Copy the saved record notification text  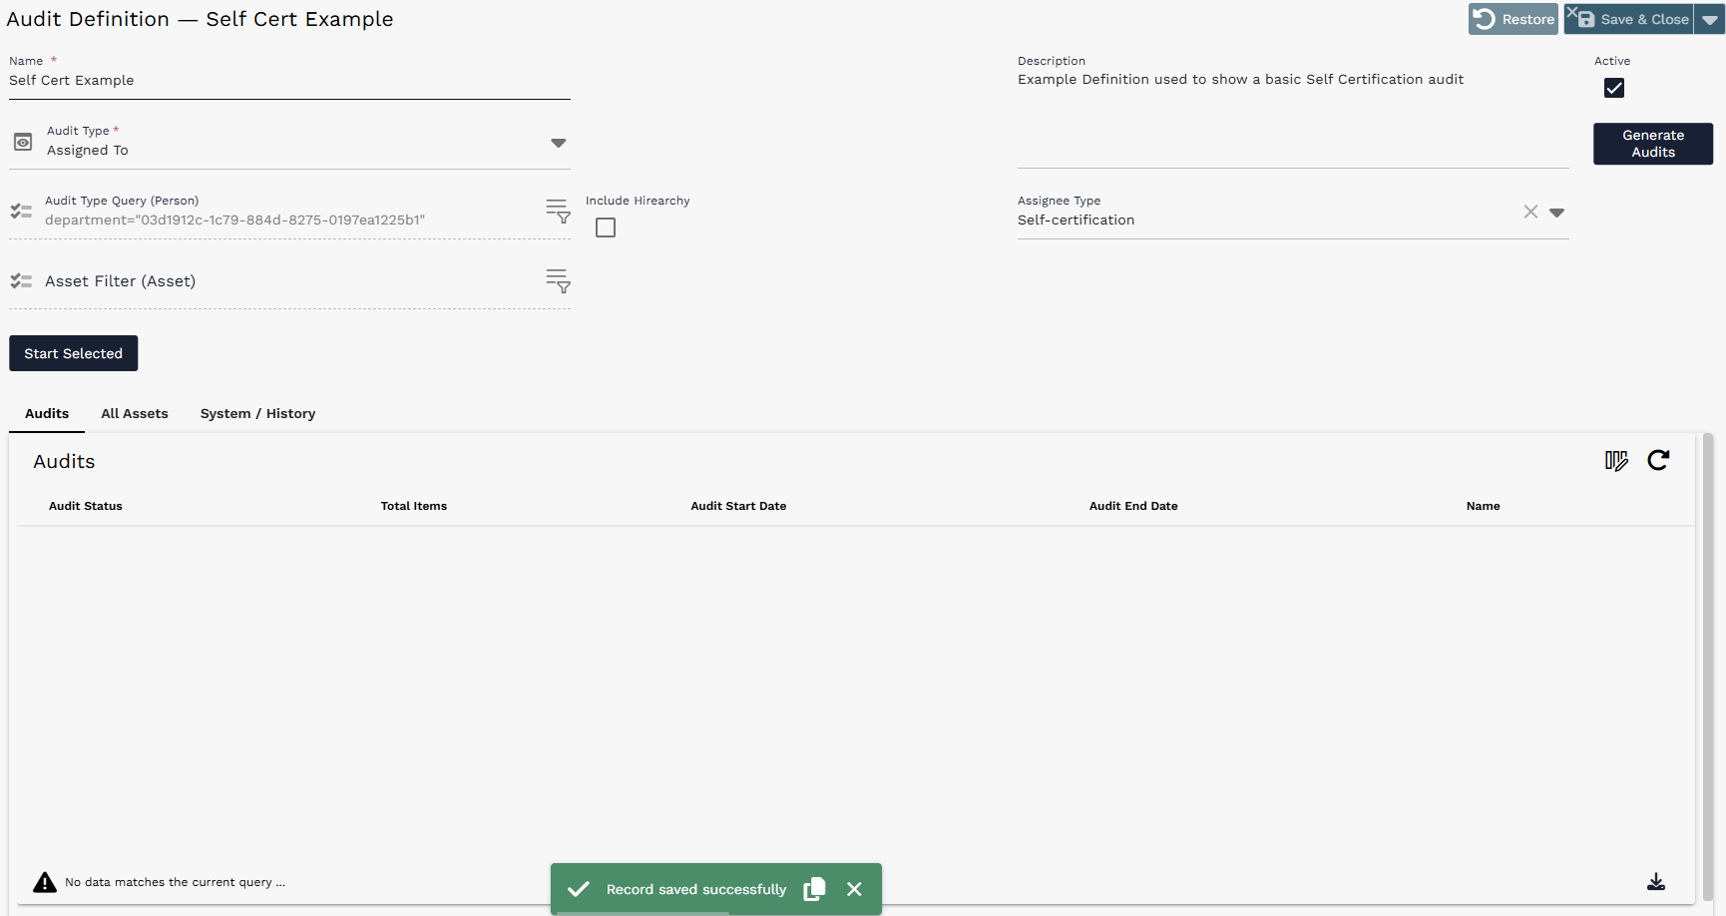[814, 889]
